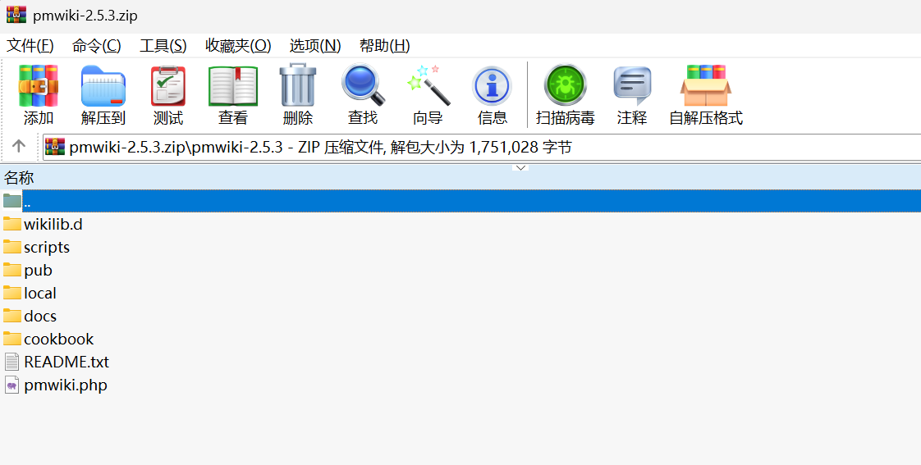Click the 自解压格式 (SFX) icon
Image resolution: width=921 pixels, height=465 pixels.
point(706,86)
